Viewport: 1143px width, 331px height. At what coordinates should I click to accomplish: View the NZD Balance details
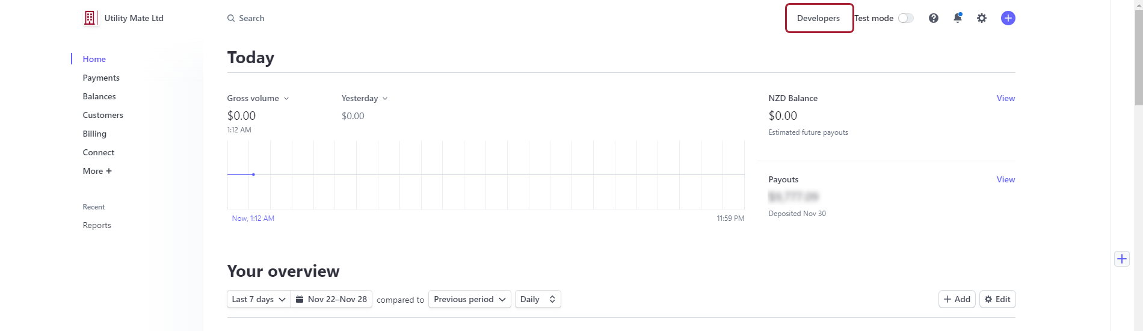click(1005, 98)
